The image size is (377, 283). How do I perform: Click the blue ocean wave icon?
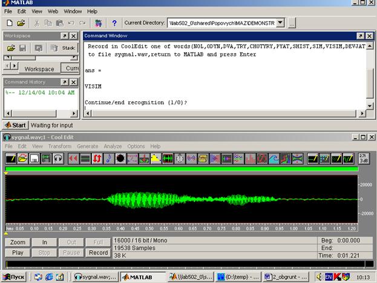(274, 159)
